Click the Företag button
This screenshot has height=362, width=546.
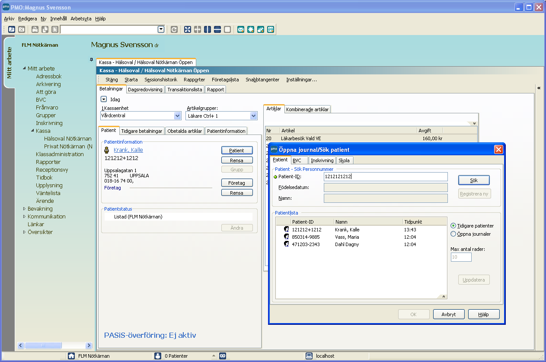[237, 183]
